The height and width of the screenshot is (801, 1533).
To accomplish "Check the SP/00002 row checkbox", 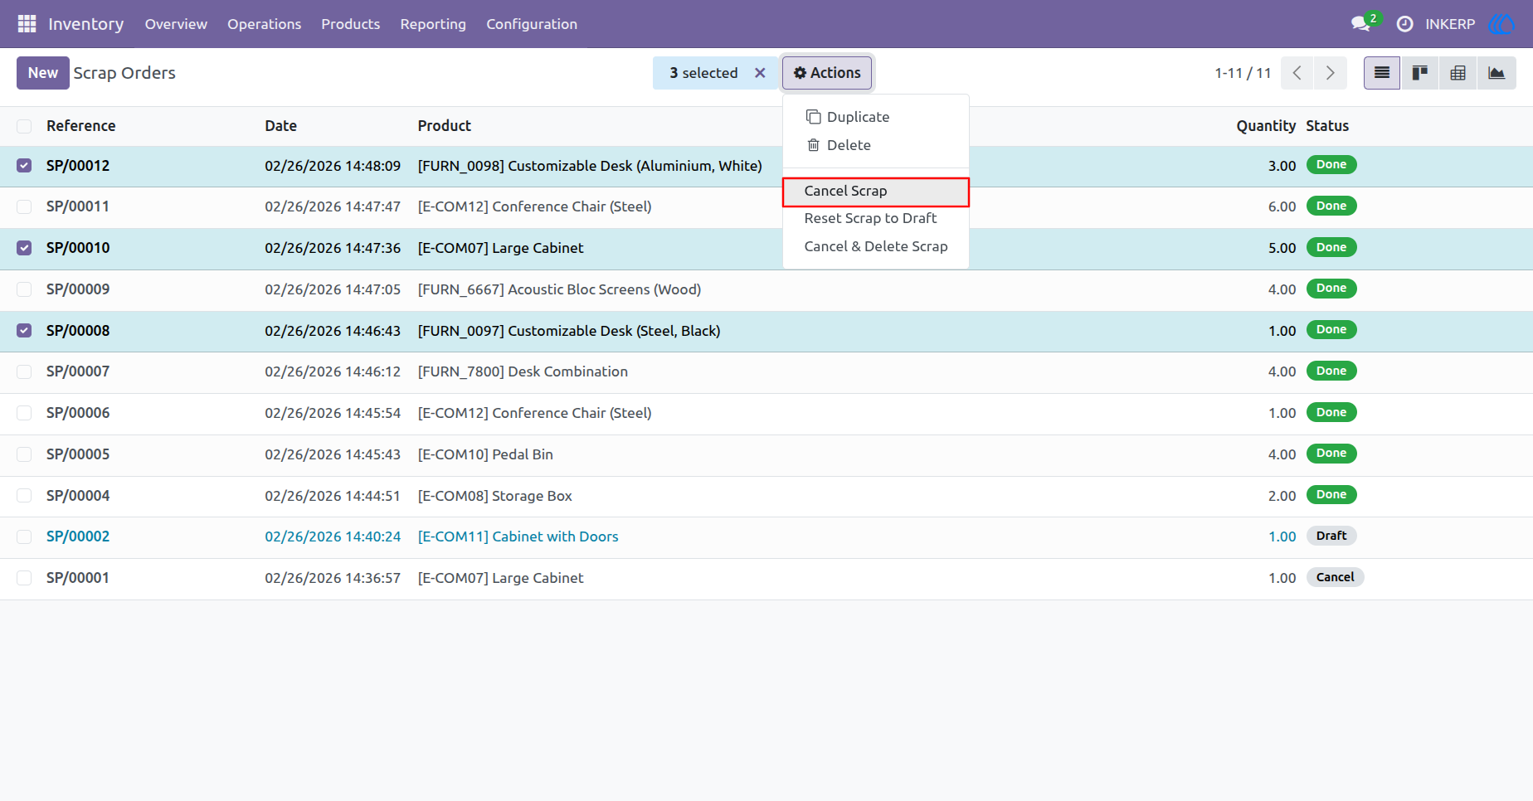I will point(24,536).
